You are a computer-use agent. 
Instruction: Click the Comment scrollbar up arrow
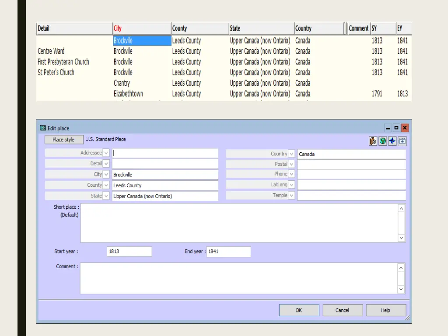[401, 268]
